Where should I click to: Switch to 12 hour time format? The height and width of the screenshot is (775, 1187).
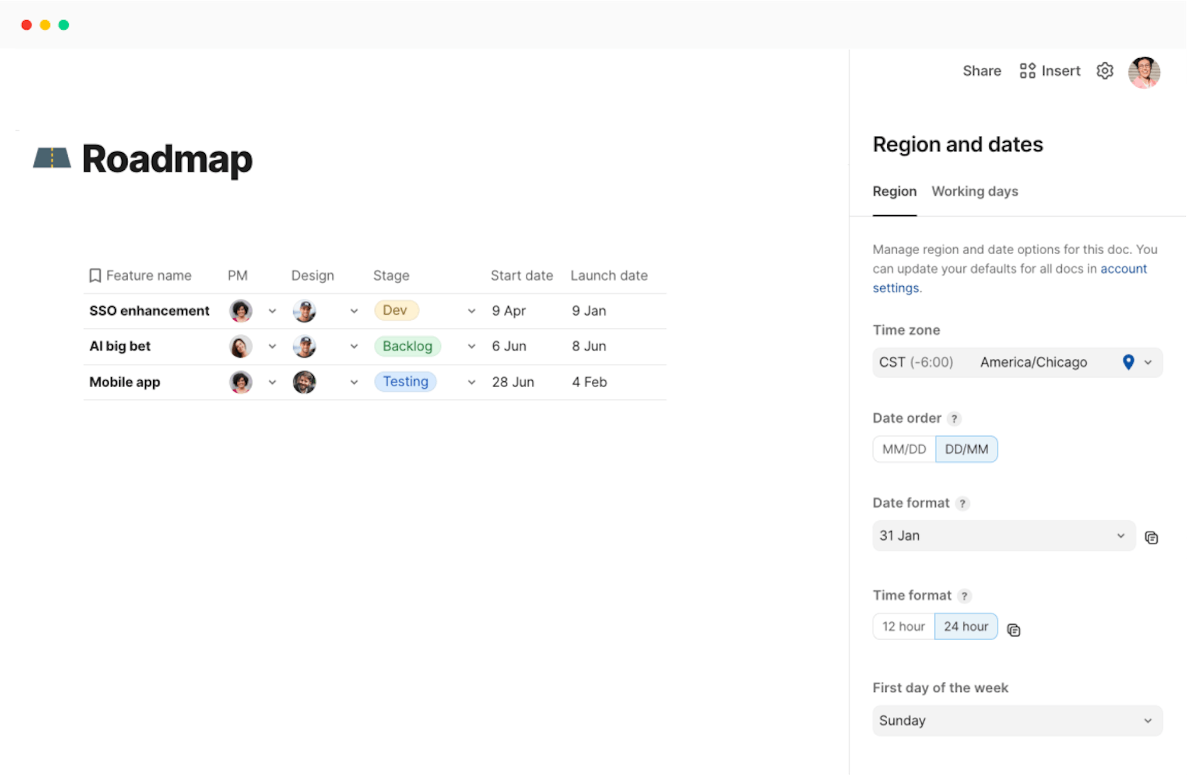pos(903,627)
